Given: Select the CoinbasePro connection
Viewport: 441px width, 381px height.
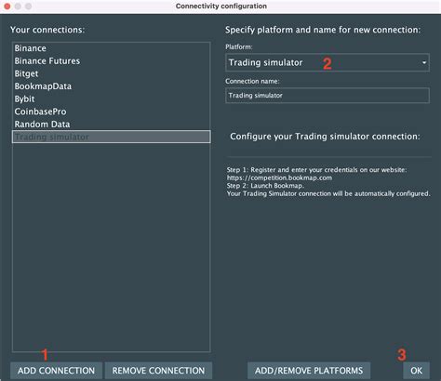Looking at the screenshot, I should (x=111, y=112).
